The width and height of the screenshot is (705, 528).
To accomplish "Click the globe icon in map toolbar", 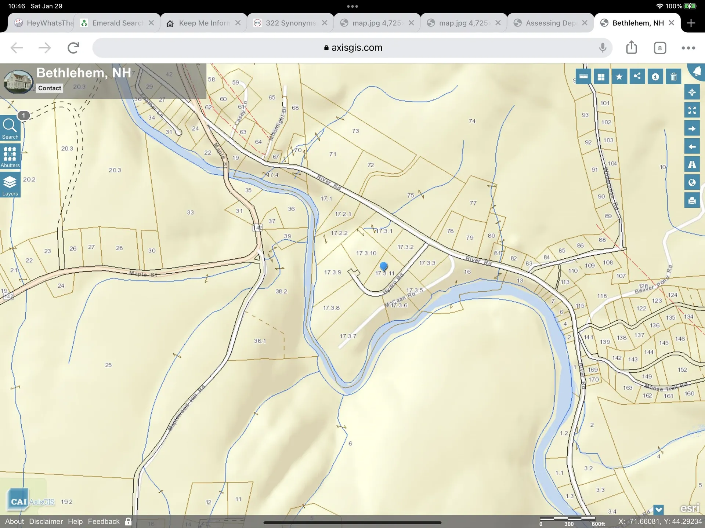I will [692, 182].
